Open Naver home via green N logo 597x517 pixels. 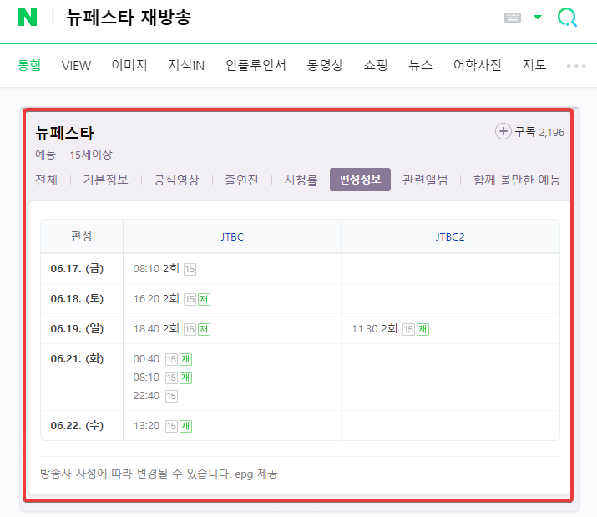[28, 18]
